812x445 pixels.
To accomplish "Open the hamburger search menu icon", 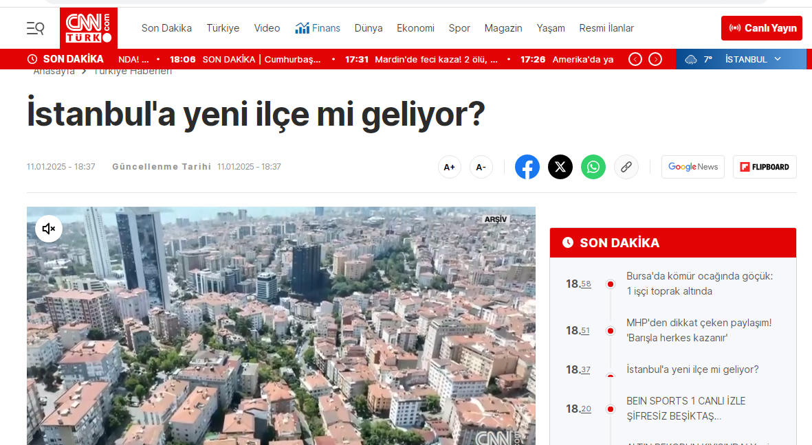I will [35, 28].
